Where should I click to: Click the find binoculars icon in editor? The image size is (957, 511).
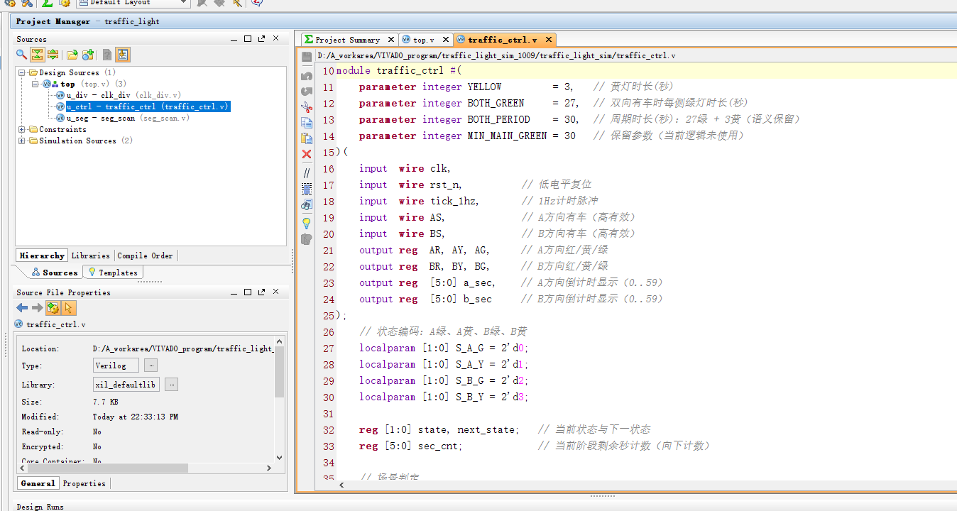[307, 204]
